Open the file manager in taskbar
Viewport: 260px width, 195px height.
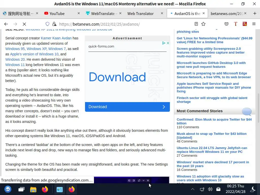pyautogui.click(x=33, y=189)
